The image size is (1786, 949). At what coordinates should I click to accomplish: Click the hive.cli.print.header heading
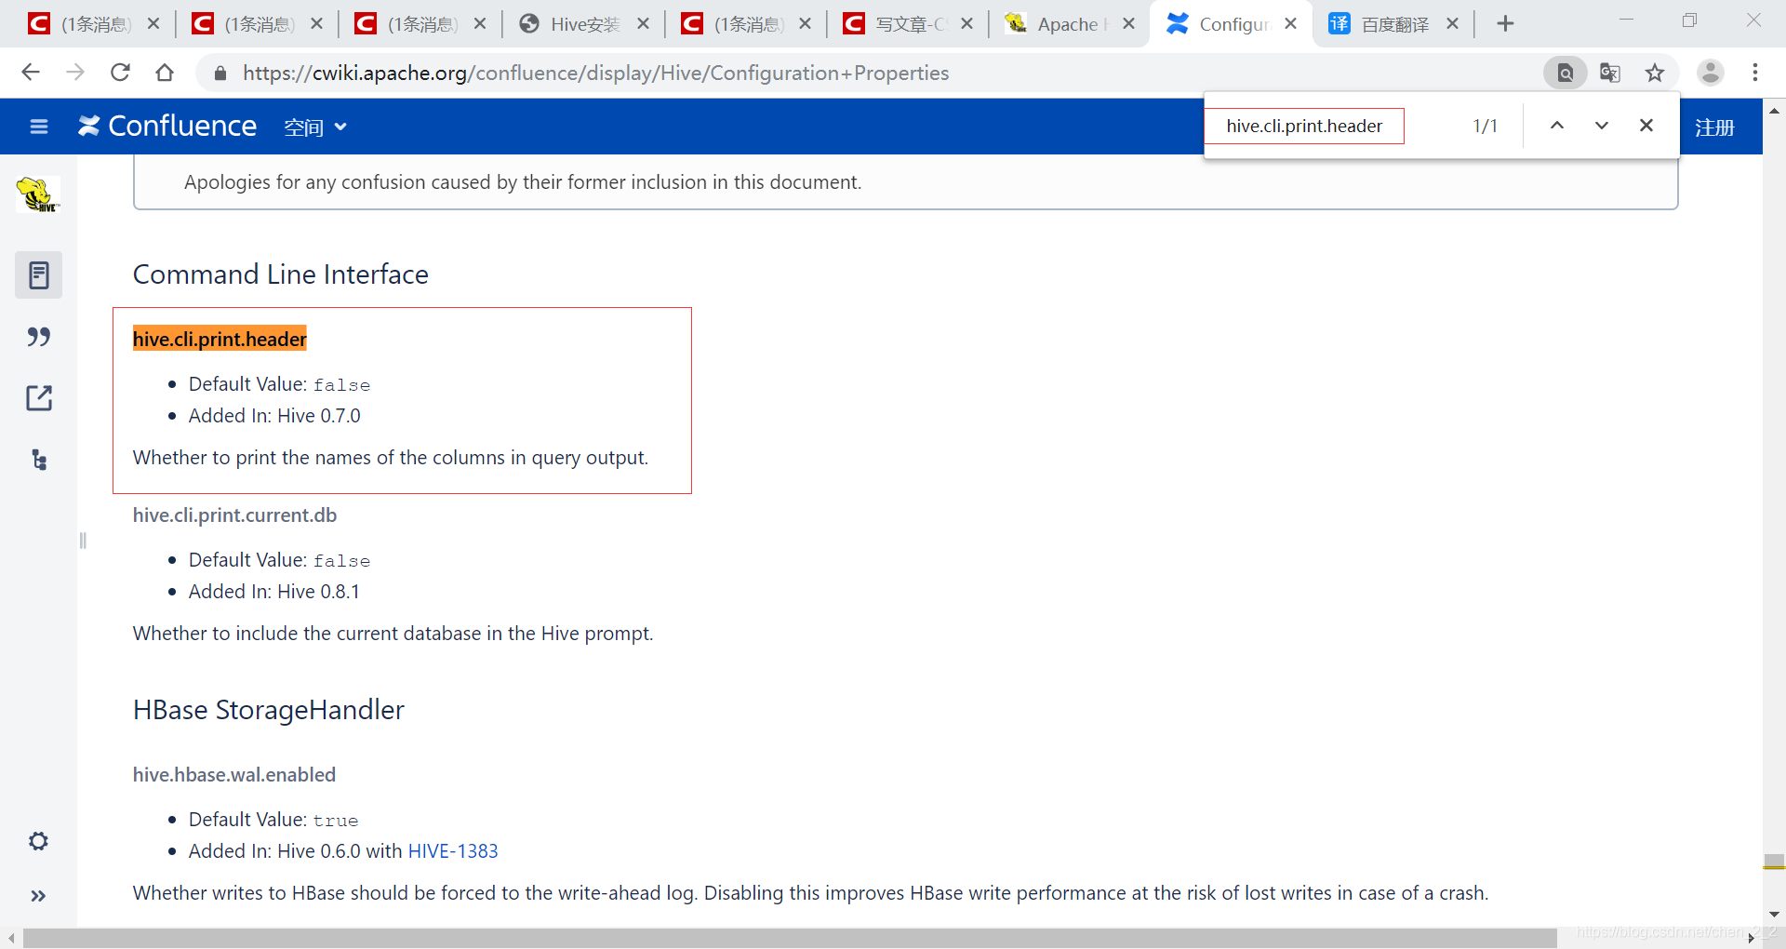[220, 340]
